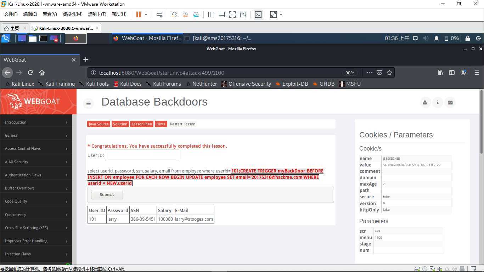Expand the Cross-Site Scripting (XSS) category
Viewport: 484px width, 272px height.
(x=36, y=228)
